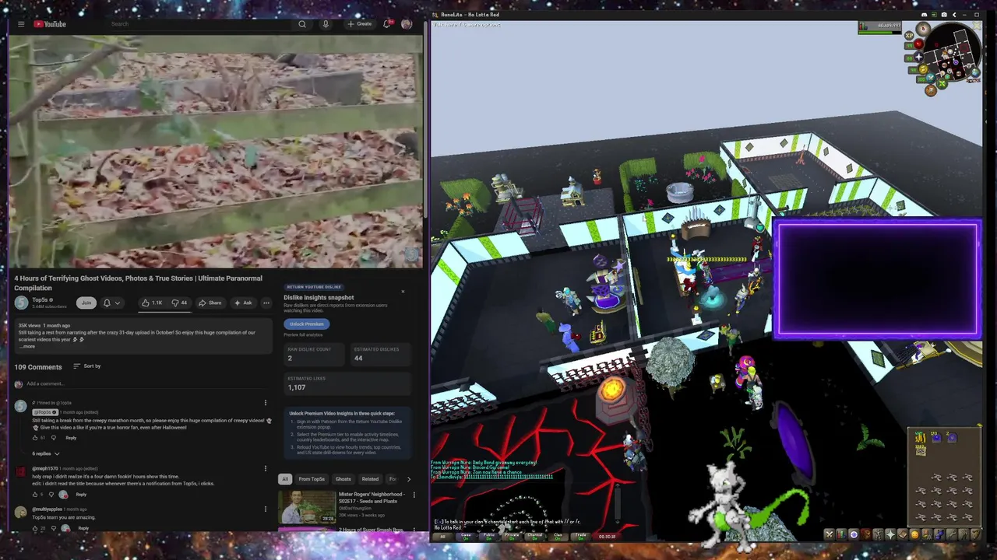Close the Dislike Insights snapshot panel
The width and height of the screenshot is (997, 560).
[x=403, y=292]
